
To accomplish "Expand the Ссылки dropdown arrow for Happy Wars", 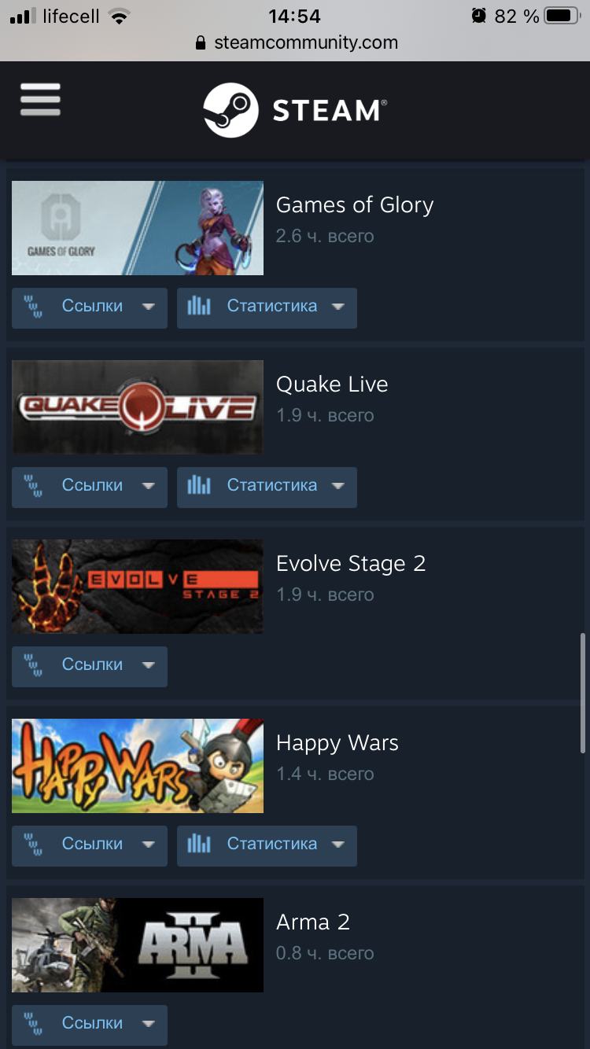I will [148, 845].
